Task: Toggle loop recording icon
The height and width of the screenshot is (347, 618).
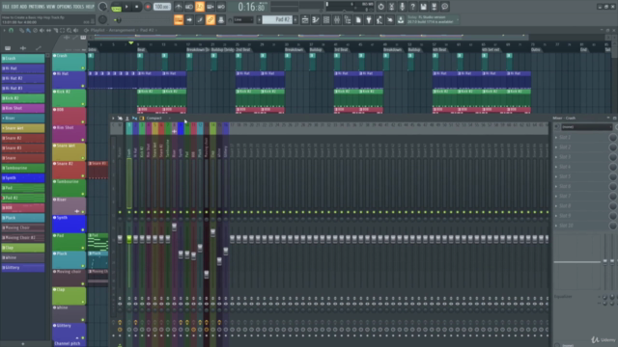Action: pyautogui.click(x=221, y=7)
